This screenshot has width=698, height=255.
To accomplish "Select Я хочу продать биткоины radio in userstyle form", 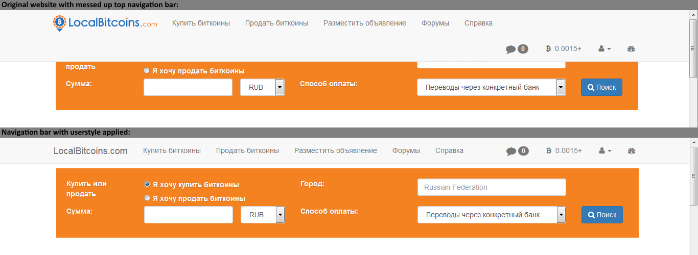I will (x=148, y=198).
